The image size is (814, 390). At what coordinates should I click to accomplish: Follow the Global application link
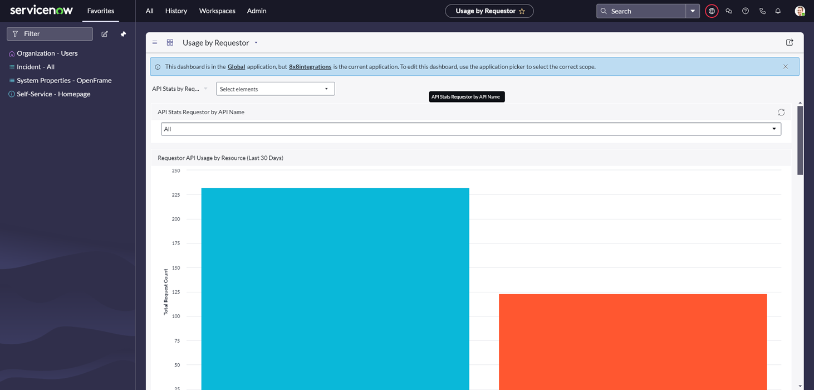click(x=236, y=67)
